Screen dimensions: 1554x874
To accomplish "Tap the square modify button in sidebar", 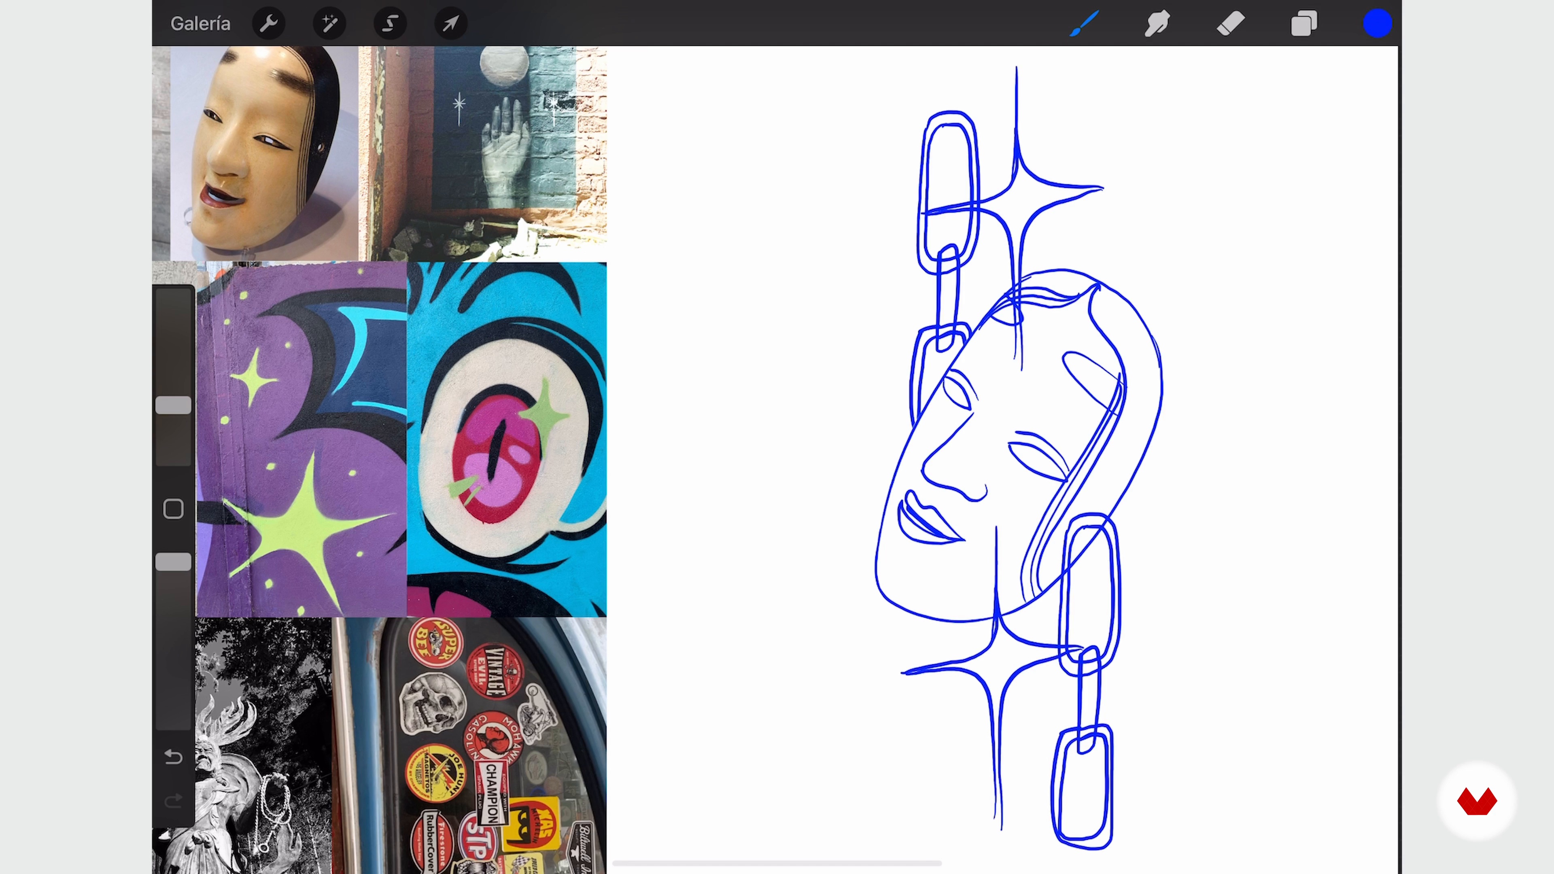I will pos(173,509).
